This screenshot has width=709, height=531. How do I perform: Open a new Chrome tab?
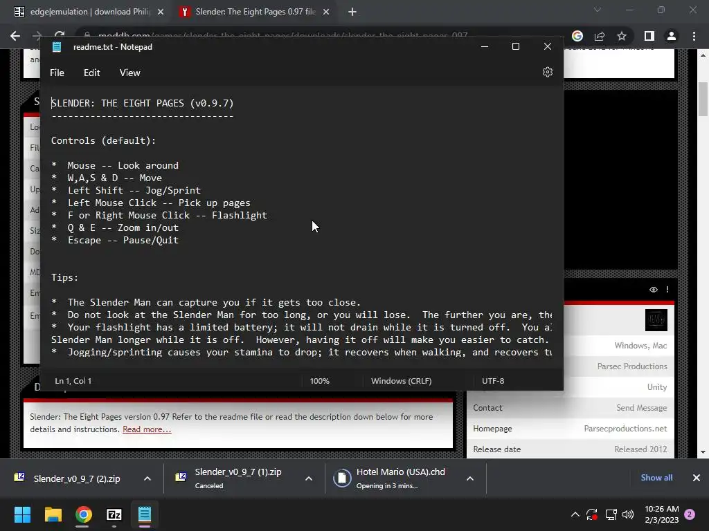pos(352,12)
